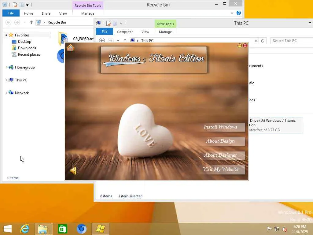Select Downloads under Favorites
Viewport: 313px width, 235px height.
(27, 48)
